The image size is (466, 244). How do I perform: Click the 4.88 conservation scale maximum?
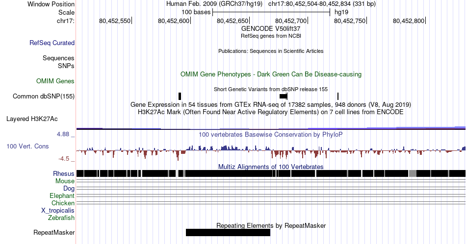(63, 134)
